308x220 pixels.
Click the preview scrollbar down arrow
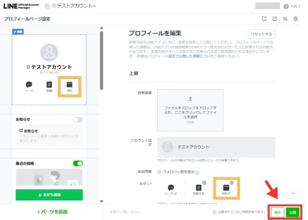(101, 201)
